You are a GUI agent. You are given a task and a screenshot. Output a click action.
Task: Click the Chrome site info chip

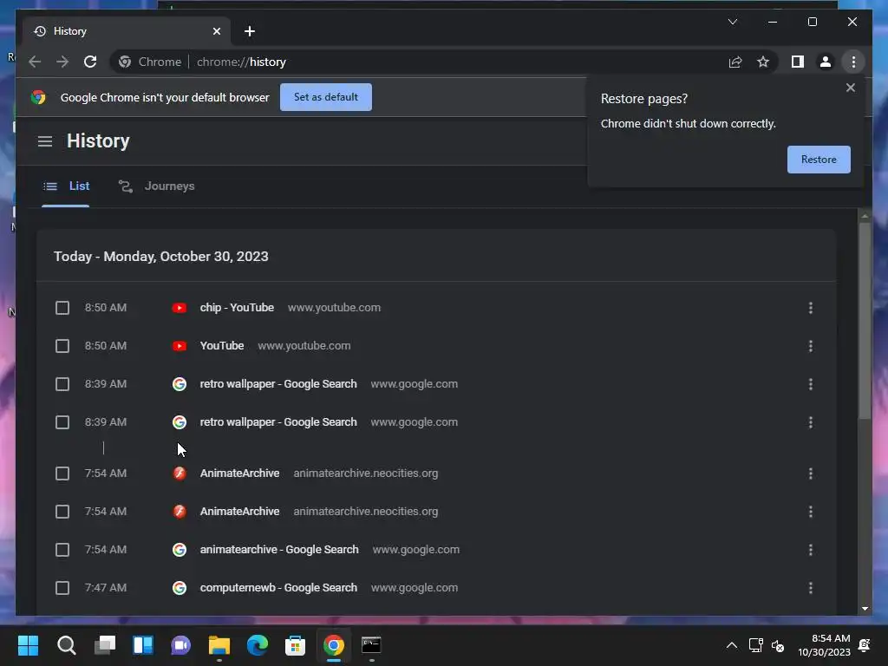point(150,62)
